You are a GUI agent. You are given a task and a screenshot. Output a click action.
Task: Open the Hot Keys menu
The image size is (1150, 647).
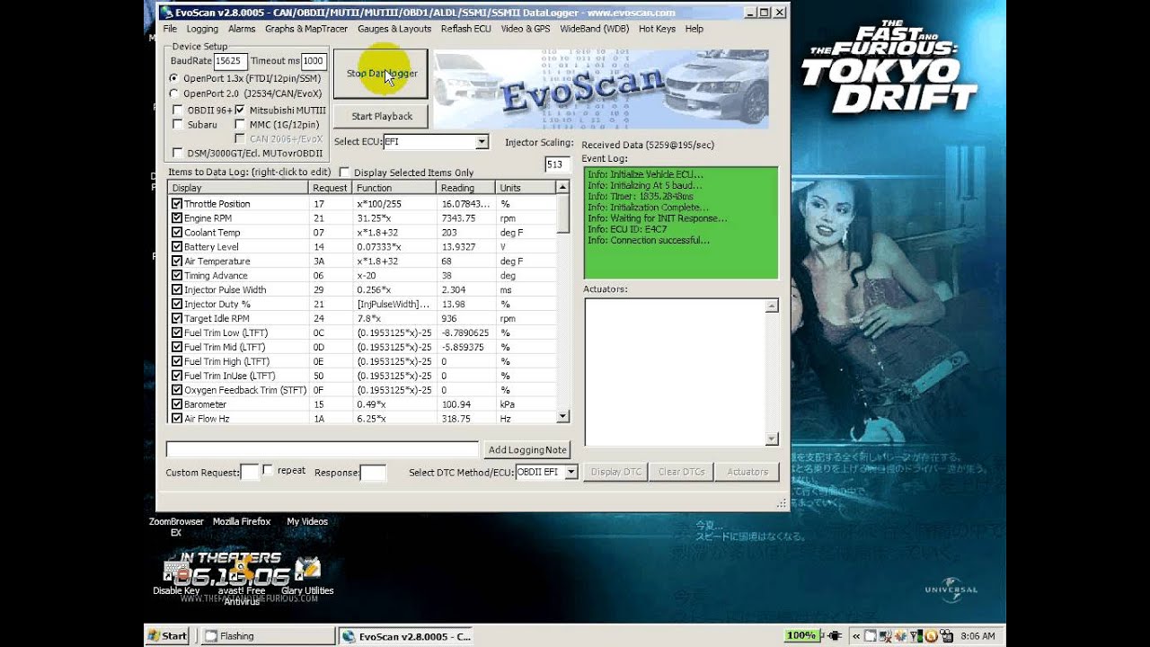(657, 29)
